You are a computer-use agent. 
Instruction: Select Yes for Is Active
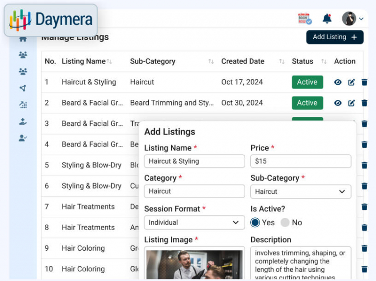click(255, 222)
